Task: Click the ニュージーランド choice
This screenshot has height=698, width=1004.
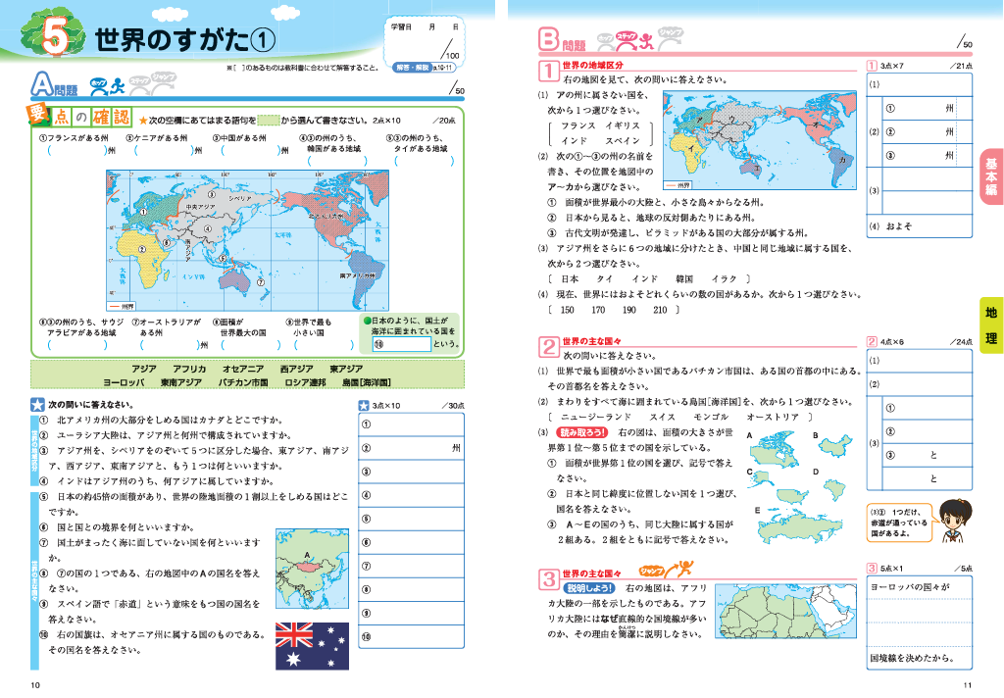Action: pyautogui.click(x=596, y=417)
